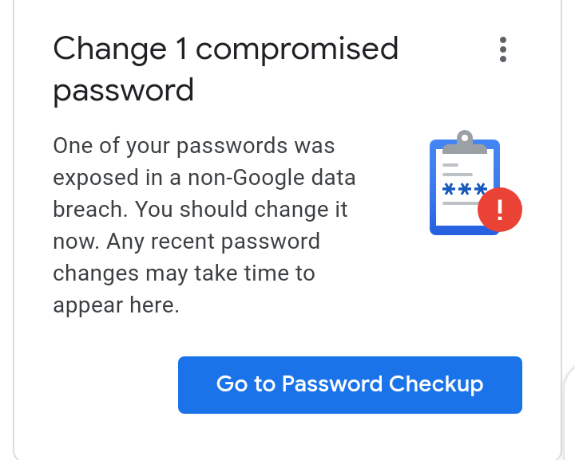Click the digit '1' in the heading
The image size is (575, 460).
click(181, 48)
